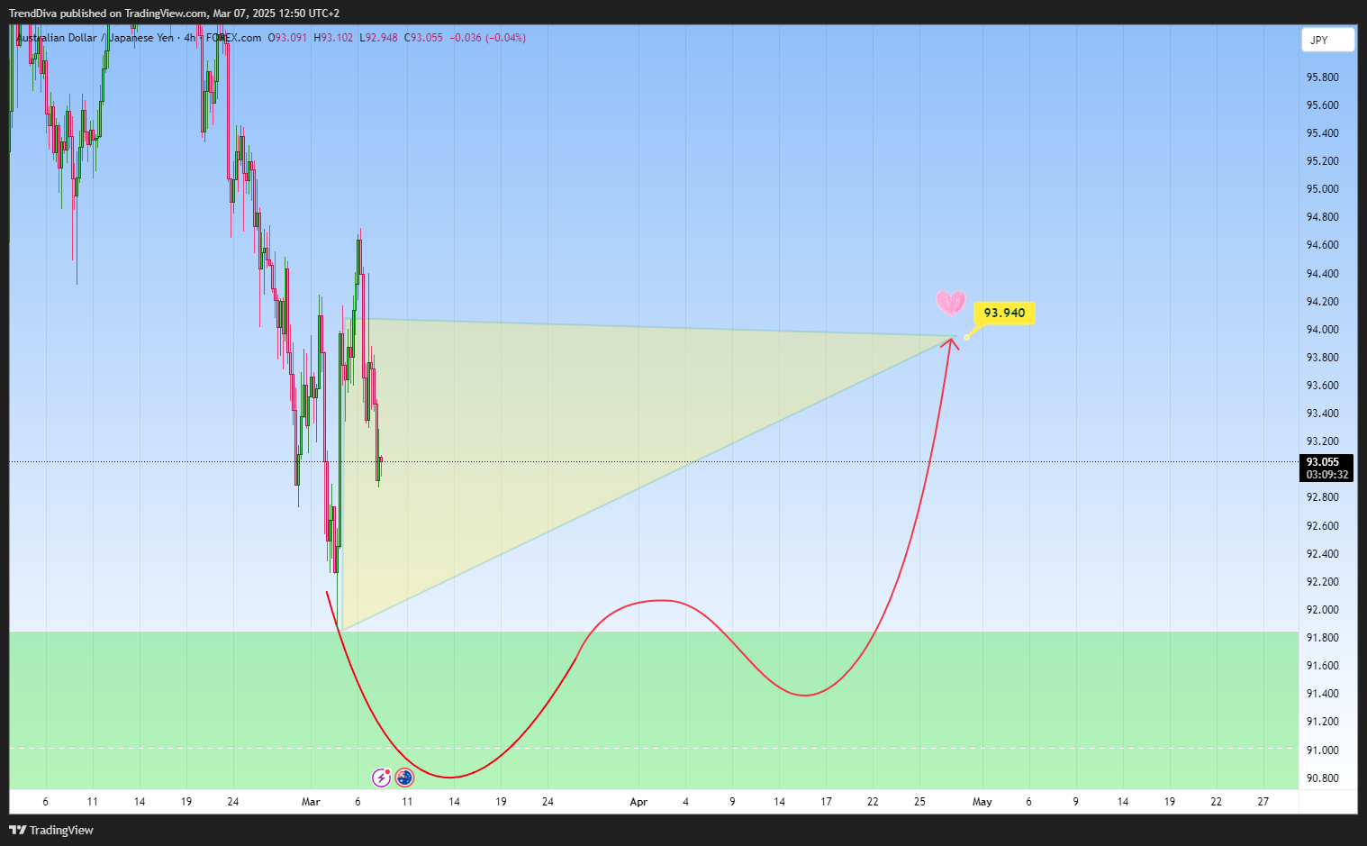Click the 95.800 price axis label
Screen dimensions: 1367x846
(1322, 77)
